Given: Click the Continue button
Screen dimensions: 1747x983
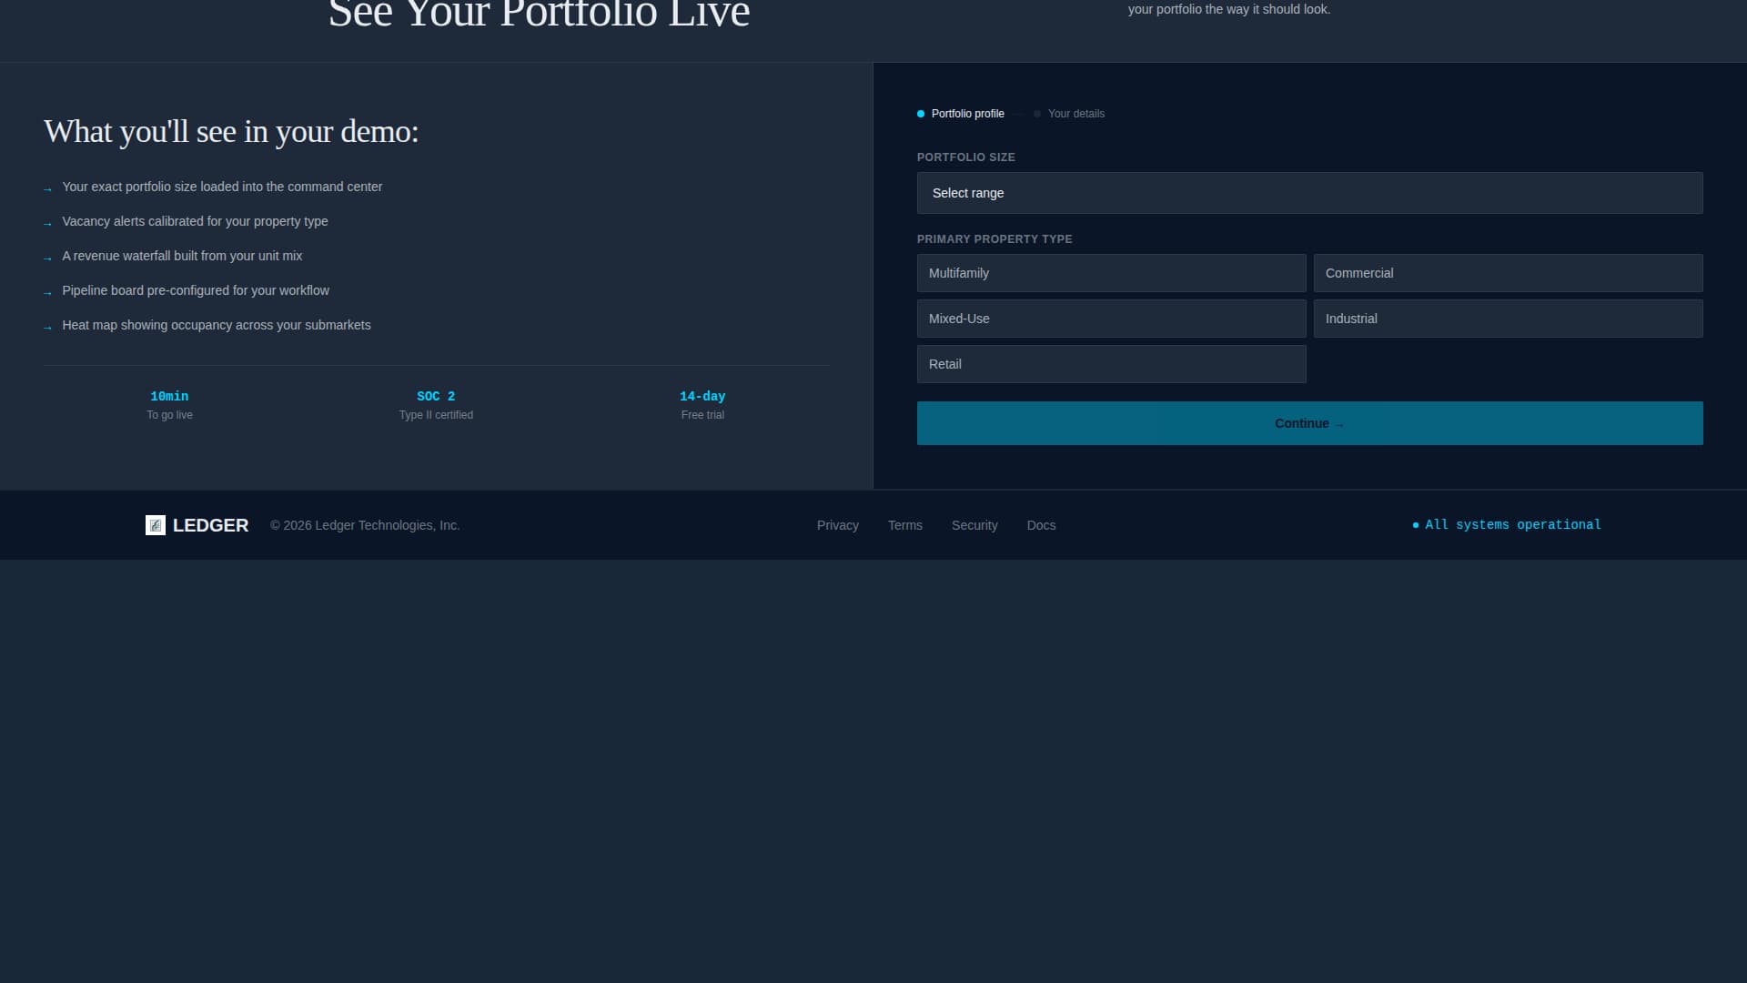Looking at the screenshot, I should (1309, 423).
